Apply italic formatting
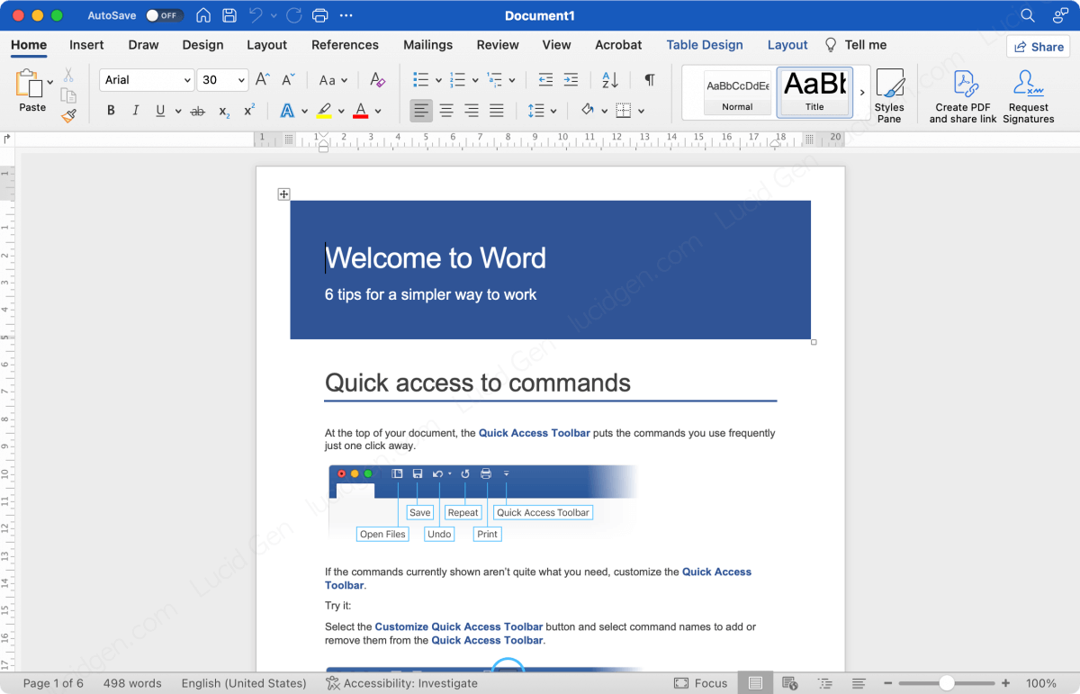This screenshot has width=1080, height=694. [x=135, y=110]
